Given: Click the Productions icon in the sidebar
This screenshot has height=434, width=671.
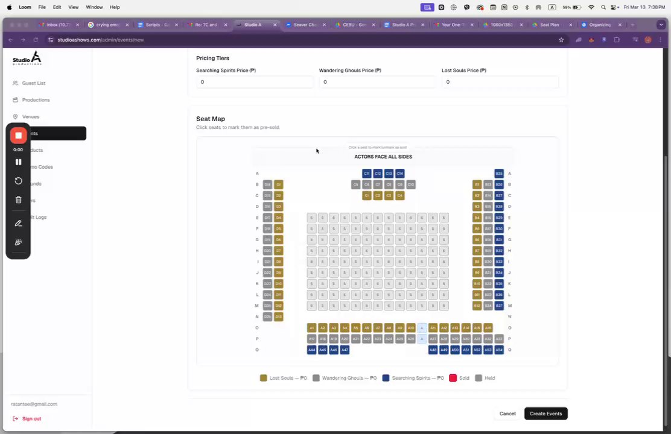Looking at the screenshot, I should tap(16, 99).
